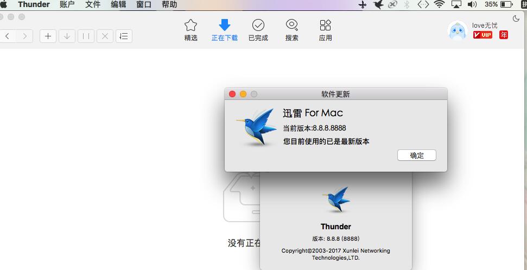Open the 编辑 menu

coord(118,4)
